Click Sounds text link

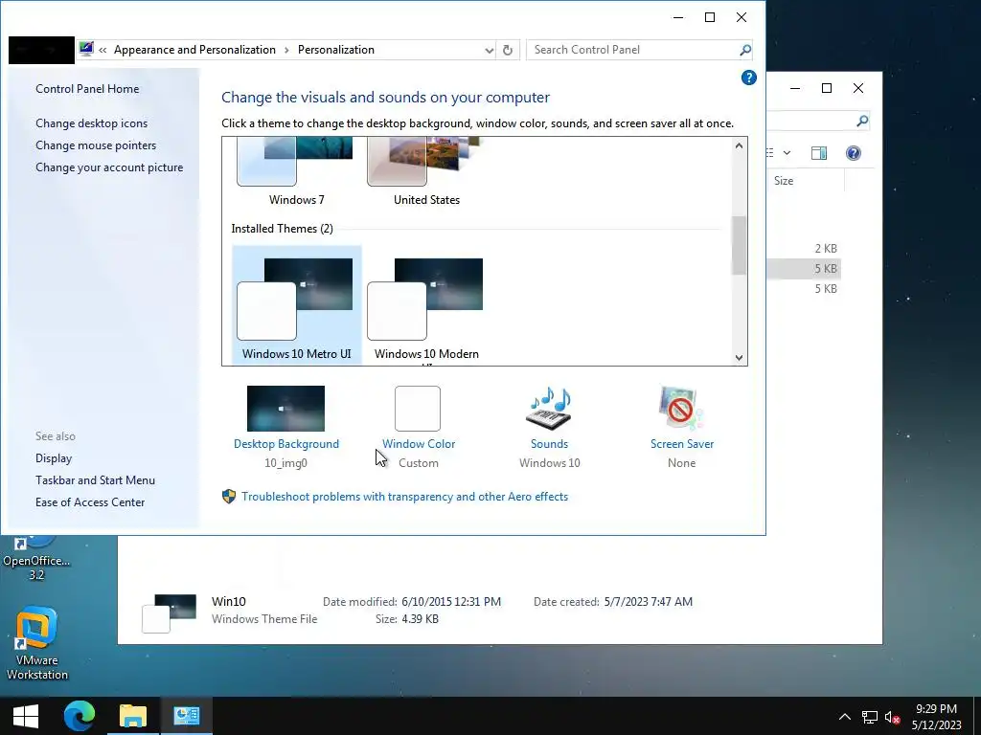coord(549,444)
